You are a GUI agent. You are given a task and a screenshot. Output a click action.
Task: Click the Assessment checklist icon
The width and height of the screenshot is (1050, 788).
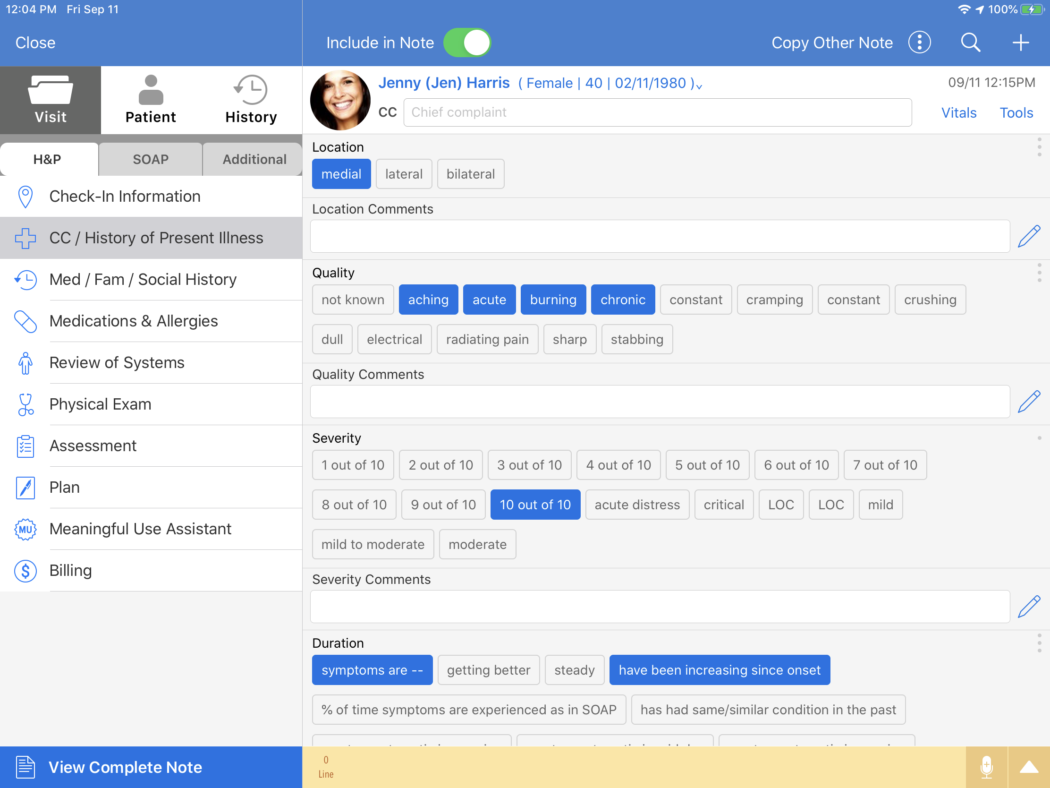point(25,446)
